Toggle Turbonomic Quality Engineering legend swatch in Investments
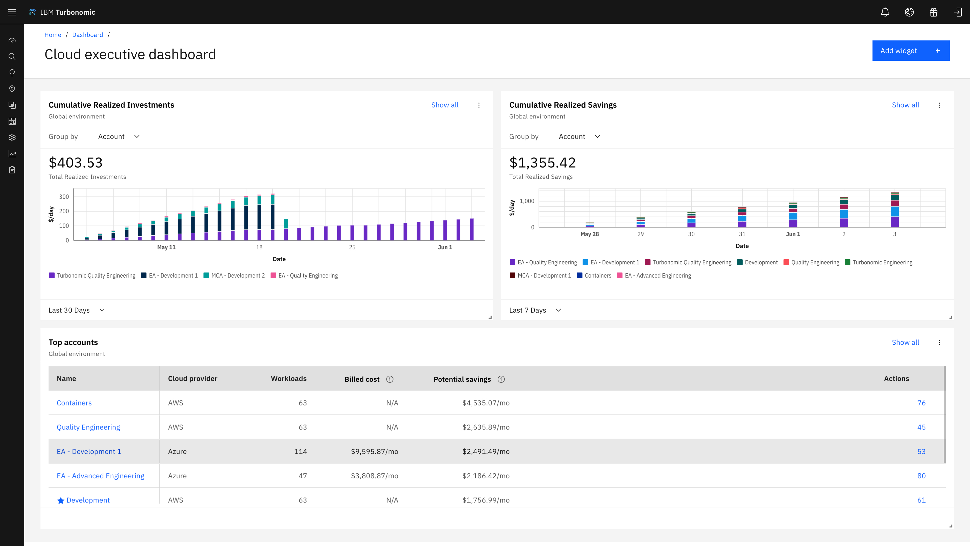 coord(52,276)
